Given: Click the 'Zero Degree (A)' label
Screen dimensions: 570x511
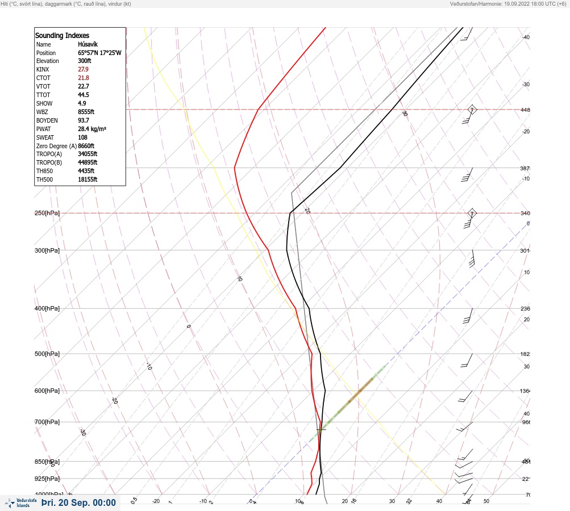Looking at the screenshot, I should tap(56, 146).
